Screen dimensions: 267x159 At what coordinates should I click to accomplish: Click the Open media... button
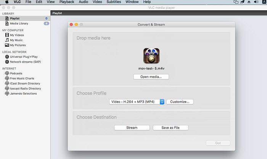pyautogui.click(x=151, y=77)
